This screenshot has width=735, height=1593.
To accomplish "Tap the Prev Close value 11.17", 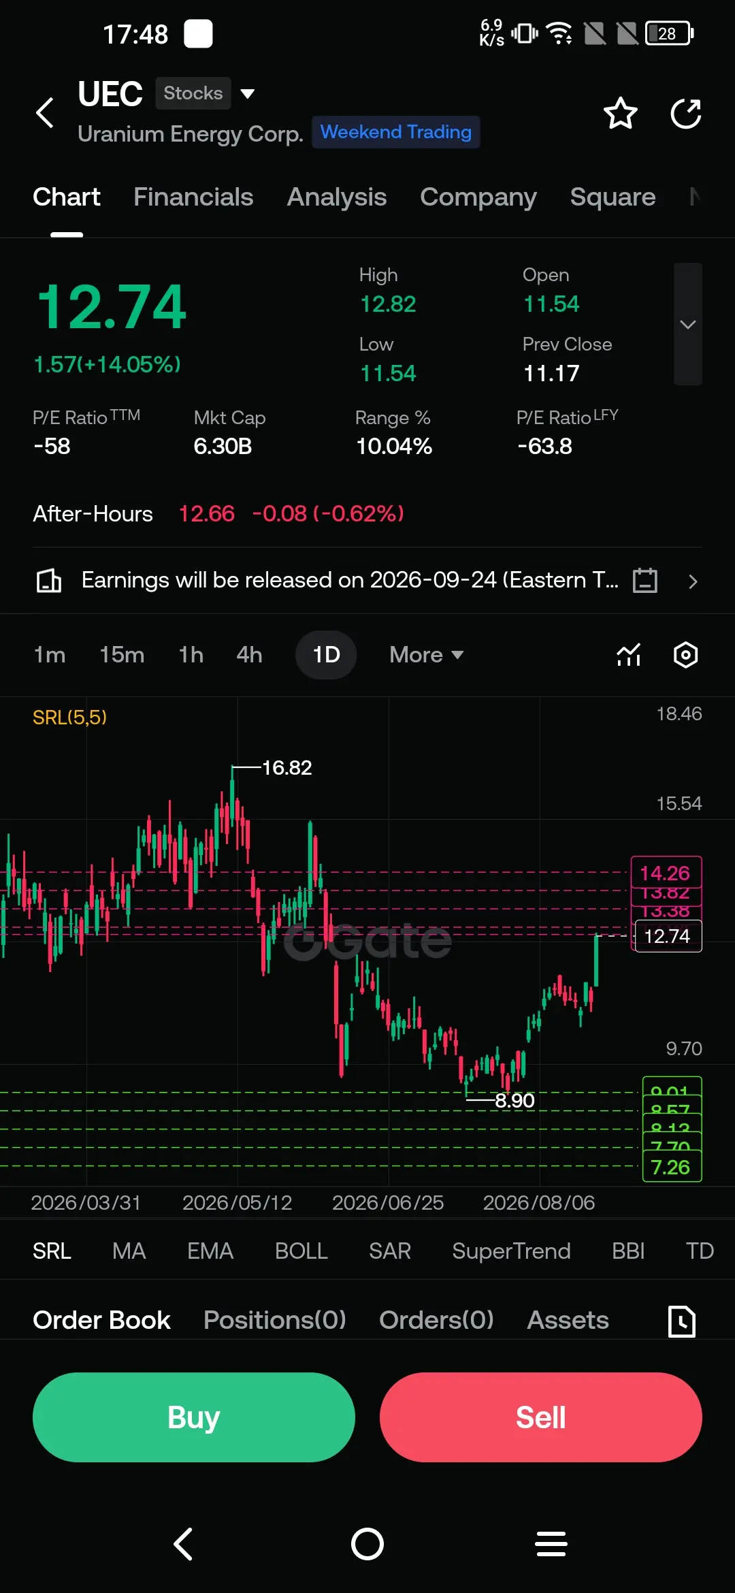I will pyautogui.click(x=551, y=373).
